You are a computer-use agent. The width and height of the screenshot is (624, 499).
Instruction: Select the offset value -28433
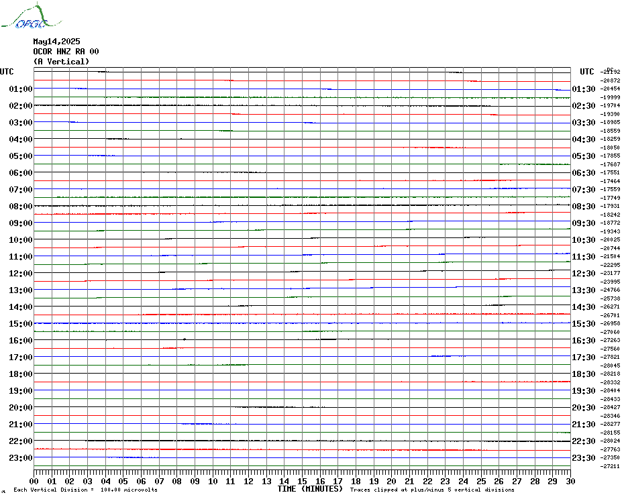610,399
